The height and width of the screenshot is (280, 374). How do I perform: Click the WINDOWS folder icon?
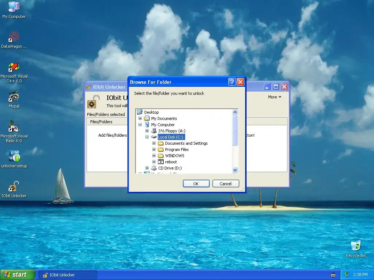(161, 155)
